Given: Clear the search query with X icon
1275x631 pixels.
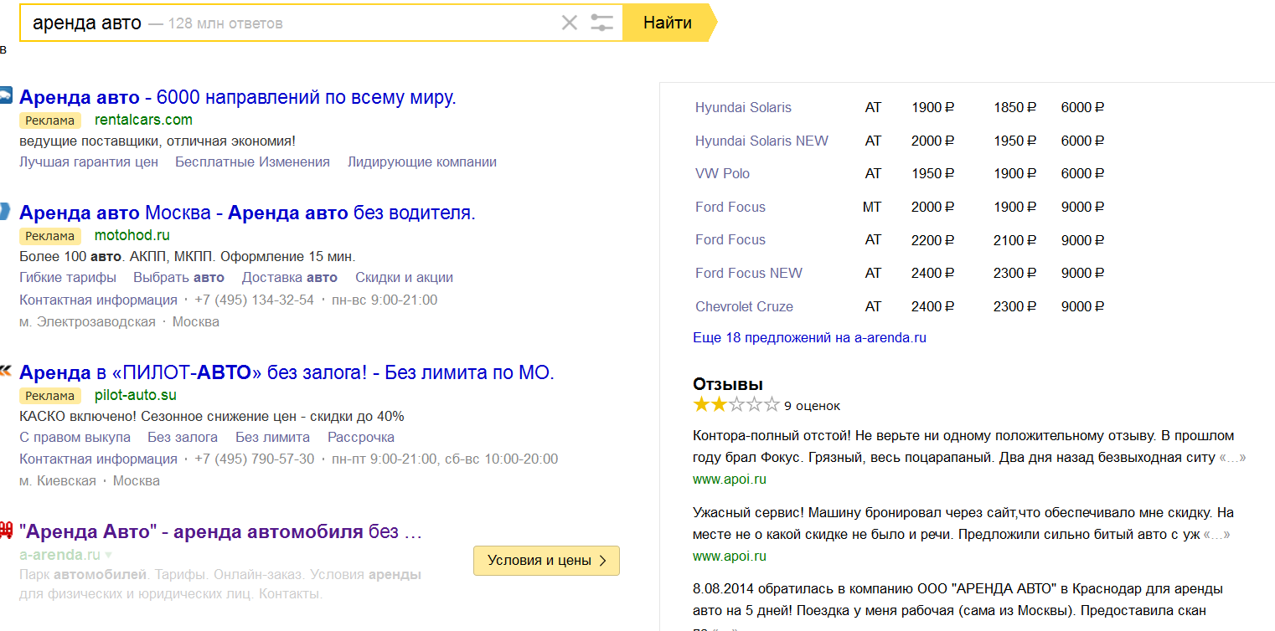Looking at the screenshot, I should coord(570,23).
